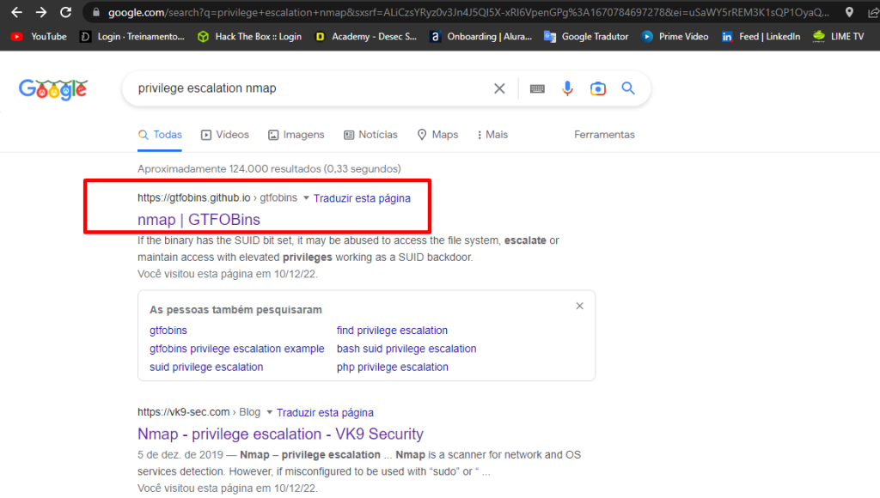The image size is (880, 498).
Task: Clear the search box with X icon
Action: (499, 88)
